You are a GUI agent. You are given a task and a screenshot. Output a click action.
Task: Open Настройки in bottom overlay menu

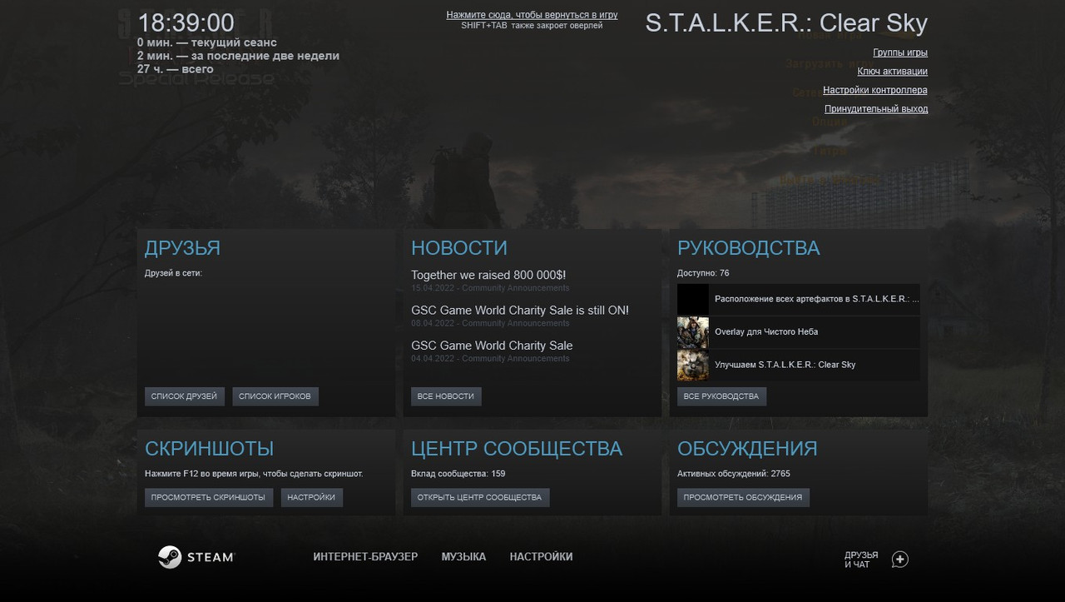click(x=541, y=557)
